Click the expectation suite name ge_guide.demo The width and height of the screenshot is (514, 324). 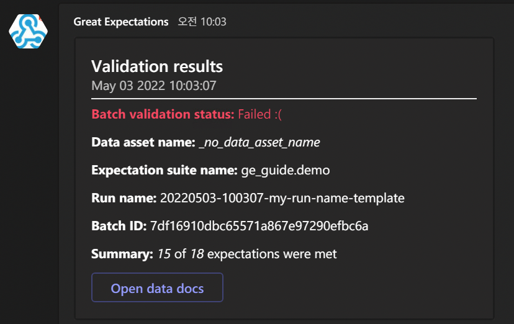point(286,170)
